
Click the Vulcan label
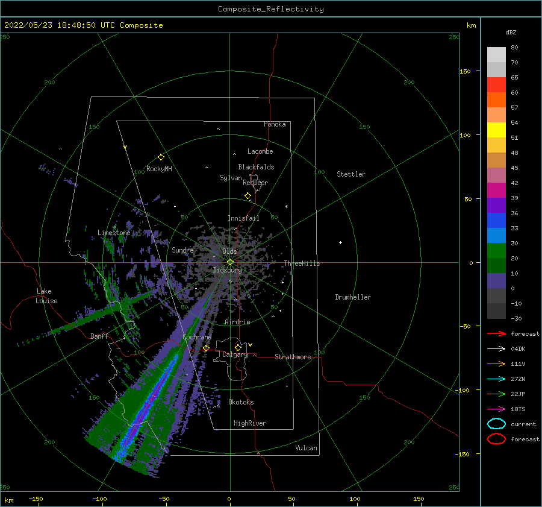[x=307, y=448]
